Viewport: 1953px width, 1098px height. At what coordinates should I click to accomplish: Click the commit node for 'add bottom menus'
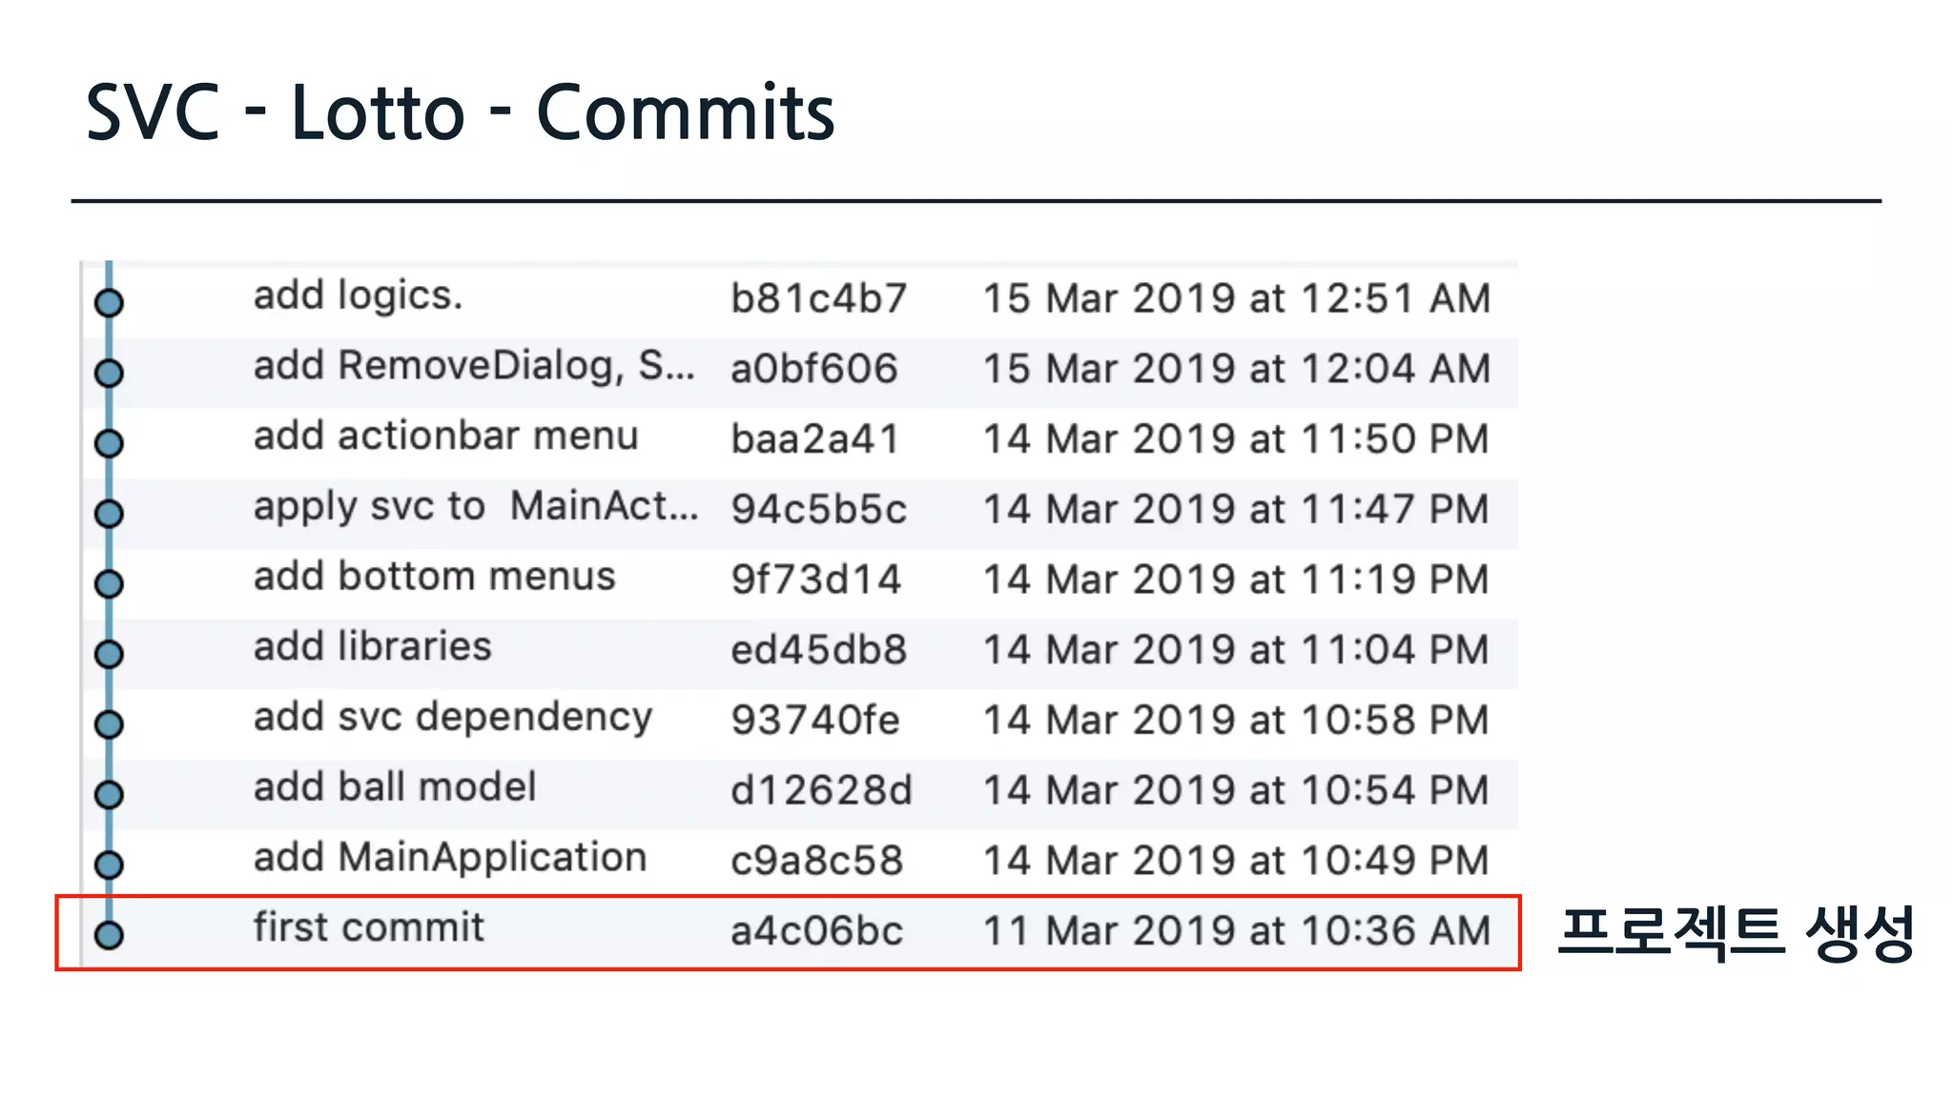(x=109, y=583)
